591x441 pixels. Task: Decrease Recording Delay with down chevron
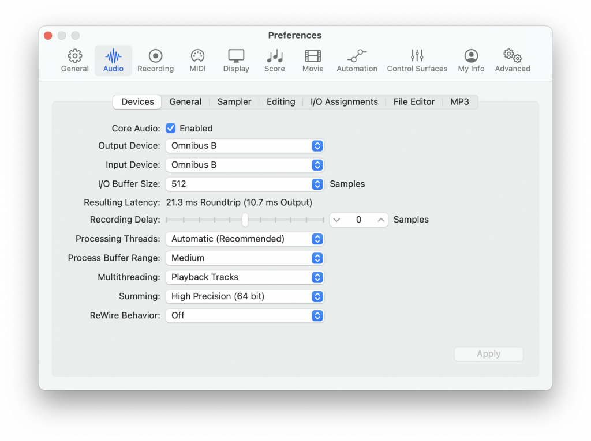(x=336, y=220)
